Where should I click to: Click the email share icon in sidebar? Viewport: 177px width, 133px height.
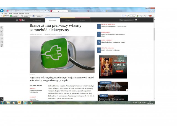[x=2, y=39]
